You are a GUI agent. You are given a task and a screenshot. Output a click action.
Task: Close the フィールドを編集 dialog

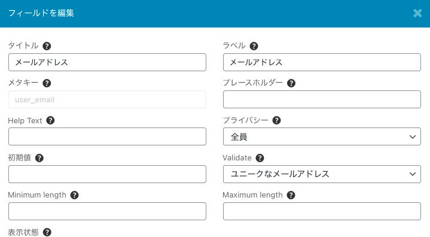point(417,13)
